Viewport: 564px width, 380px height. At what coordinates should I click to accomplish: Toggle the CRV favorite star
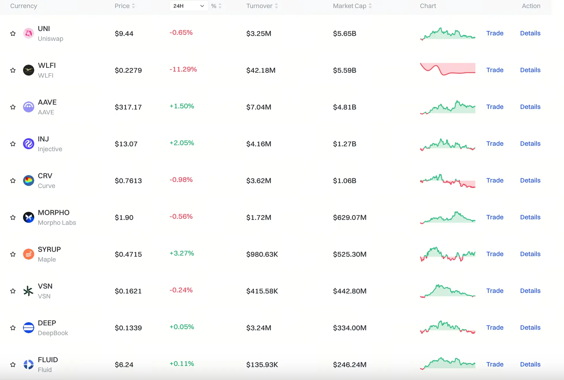click(13, 181)
